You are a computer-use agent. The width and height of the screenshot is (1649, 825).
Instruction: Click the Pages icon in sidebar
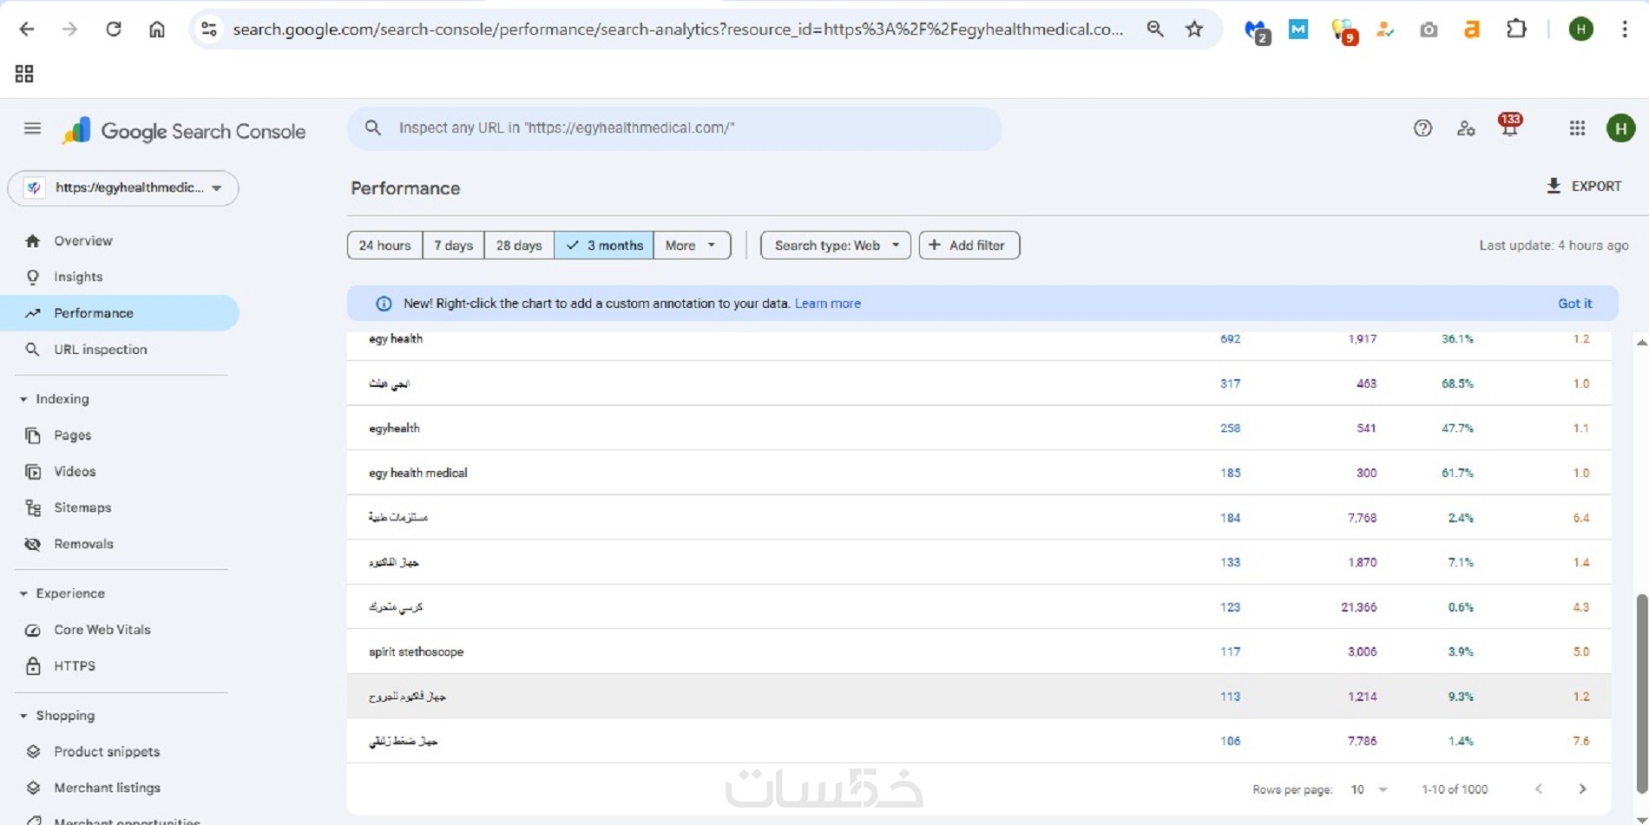(x=33, y=435)
